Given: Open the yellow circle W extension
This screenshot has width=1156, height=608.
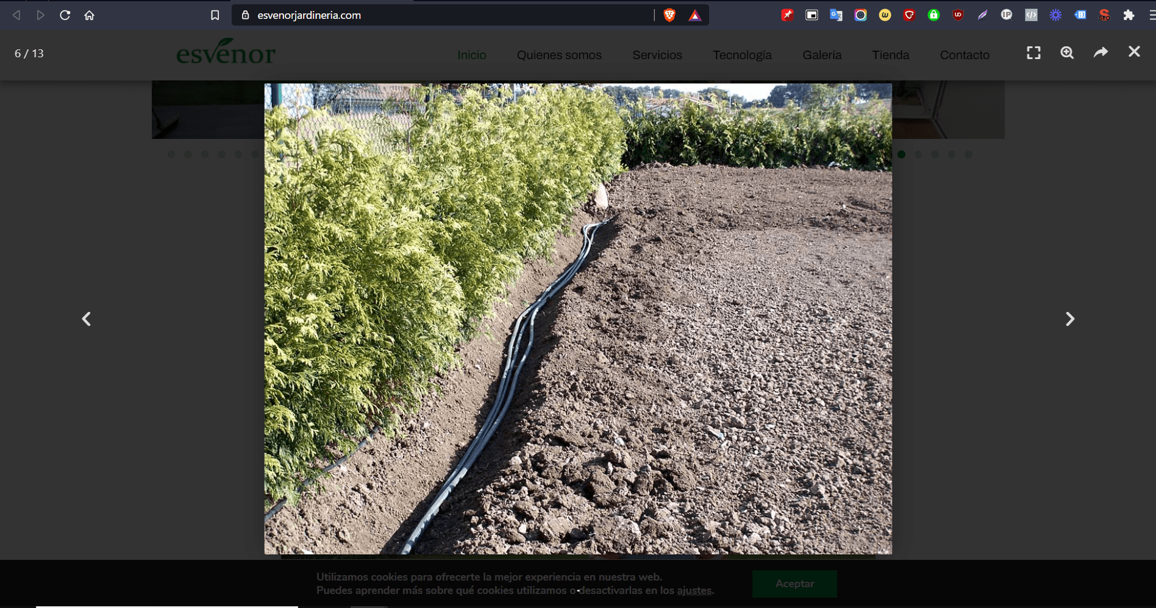Looking at the screenshot, I should 885,15.
